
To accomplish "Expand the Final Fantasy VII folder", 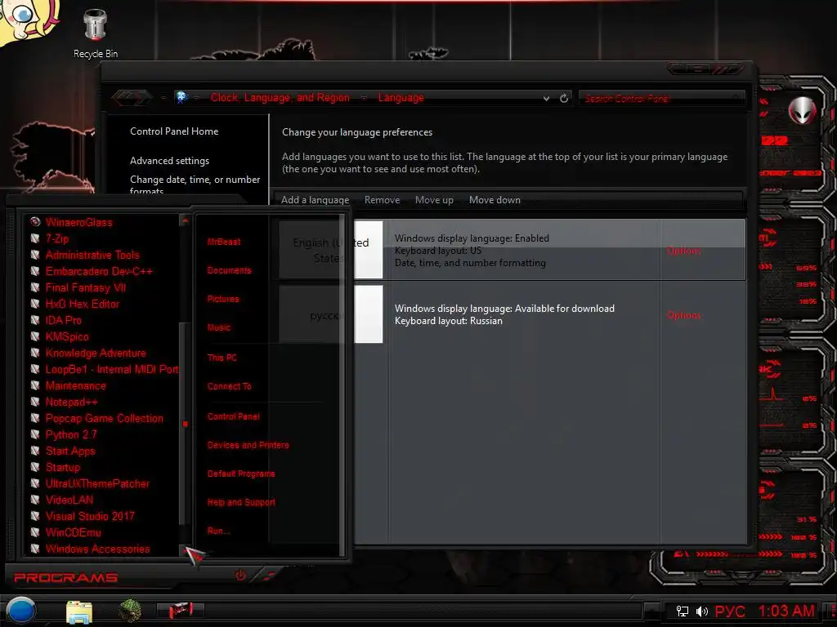I will click(x=85, y=287).
